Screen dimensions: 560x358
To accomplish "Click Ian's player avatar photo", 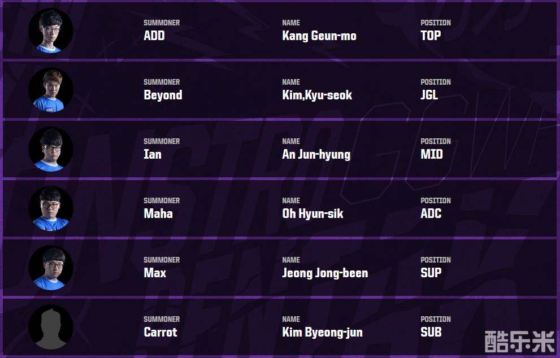I will click(51, 149).
